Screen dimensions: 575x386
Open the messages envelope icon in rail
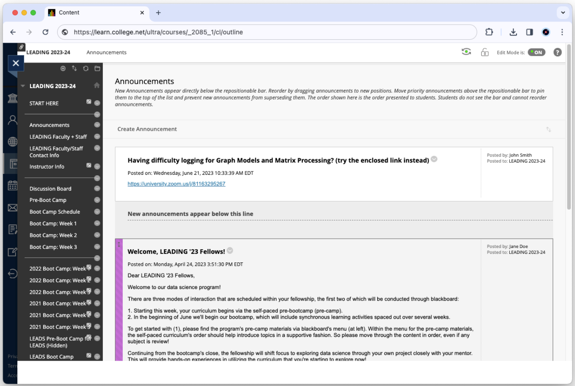click(x=13, y=207)
